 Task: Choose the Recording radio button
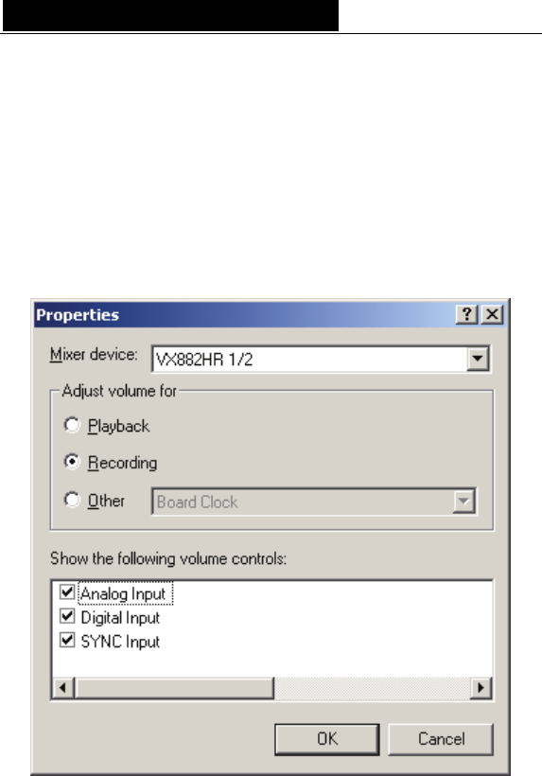72,462
